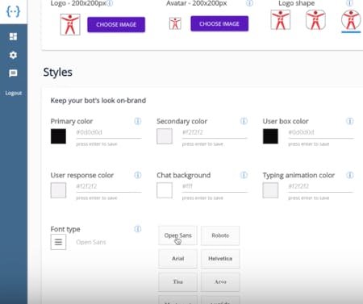
Task: Open the User response color swatch
Action: 58,190
